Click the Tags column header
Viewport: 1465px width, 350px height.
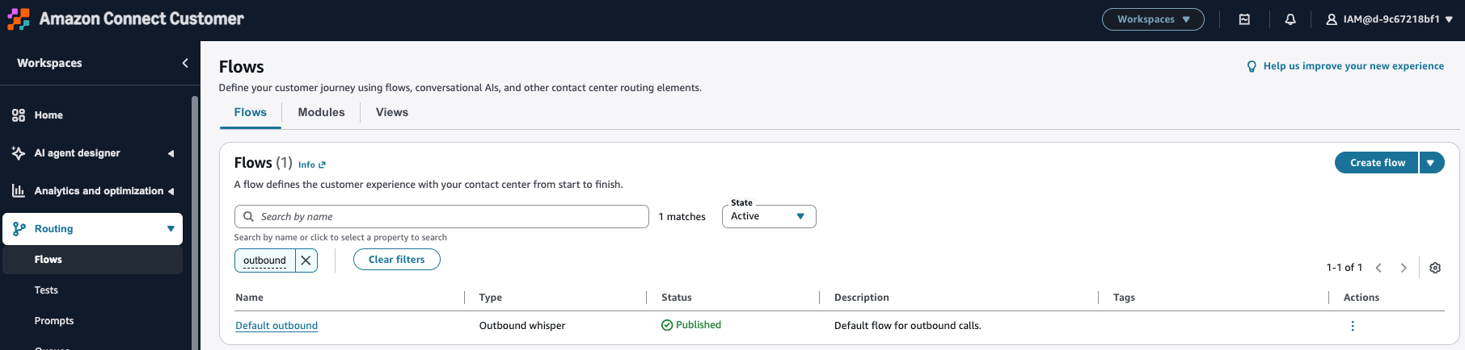[x=1124, y=298]
